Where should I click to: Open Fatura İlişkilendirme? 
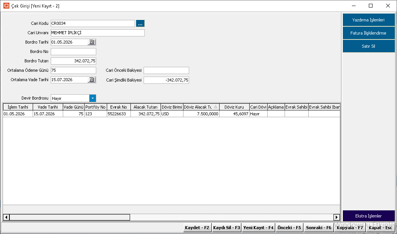[x=368, y=33]
